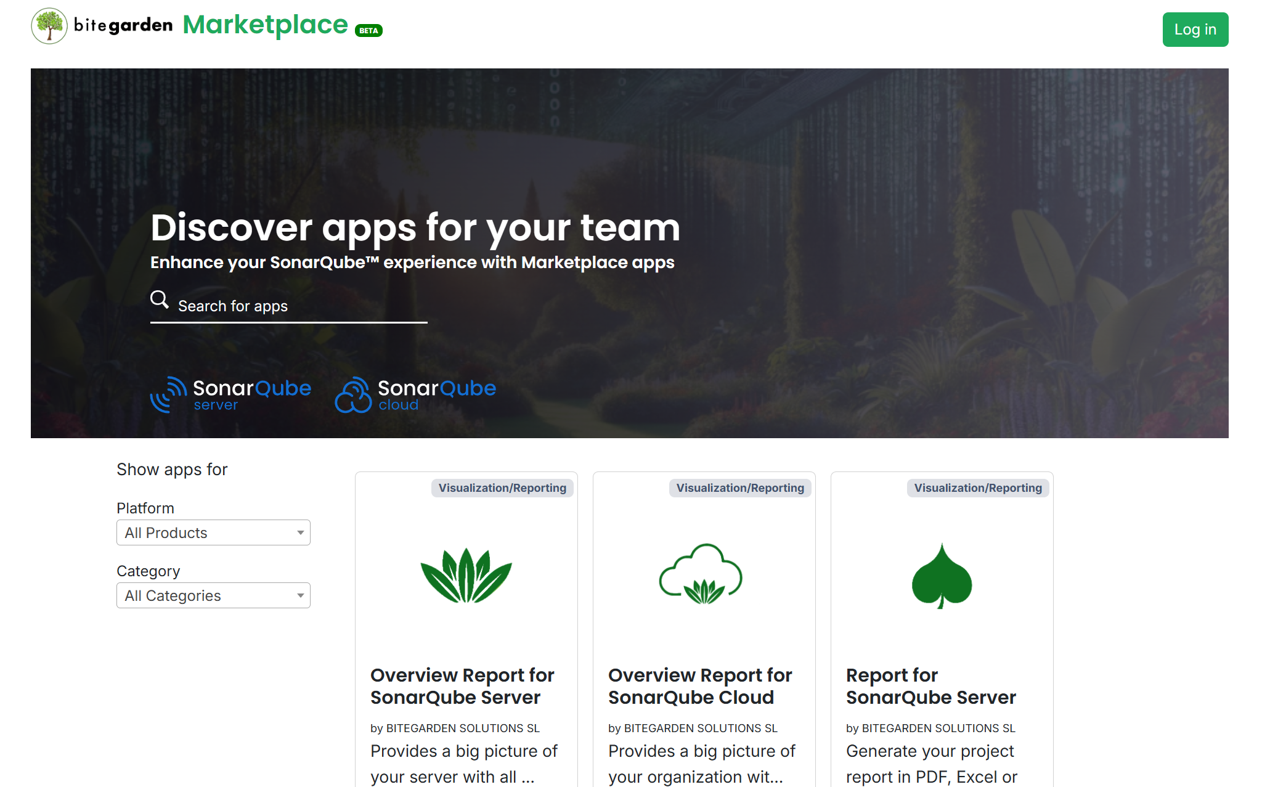
Task: Select the Visualization/Reporting tag on middle card
Action: [x=739, y=487]
